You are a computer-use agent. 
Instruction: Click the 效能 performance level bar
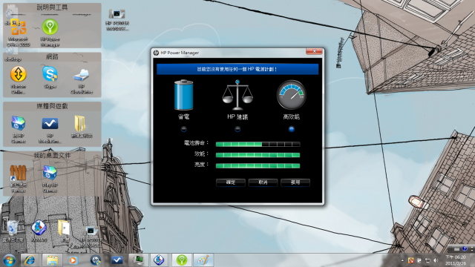pyautogui.click(x=258, y=155)
